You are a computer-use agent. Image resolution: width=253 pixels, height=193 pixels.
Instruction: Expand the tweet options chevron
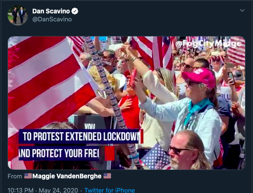[x=242, y=10]
